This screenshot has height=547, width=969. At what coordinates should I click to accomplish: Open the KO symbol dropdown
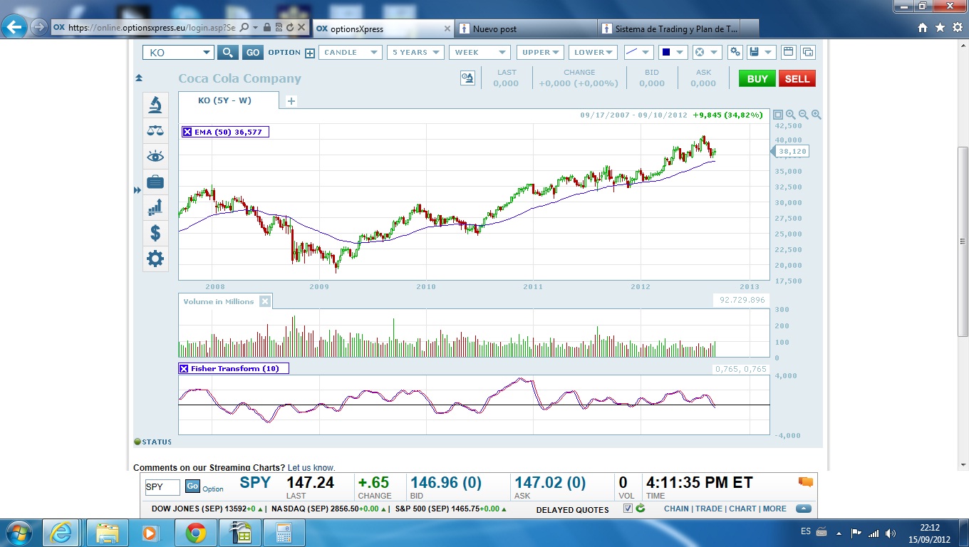207,52
